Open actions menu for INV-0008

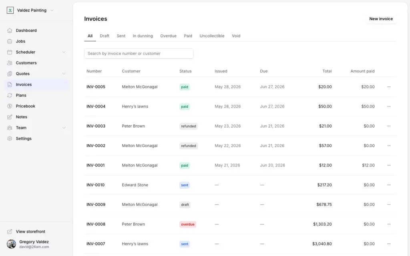389,224
